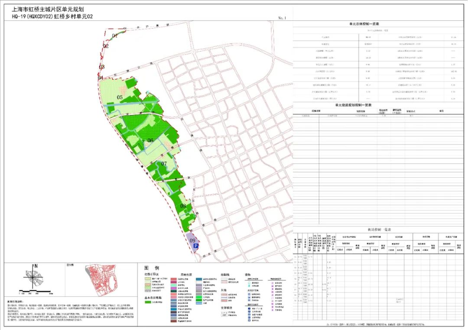This screenshot has width=468, height=330.
Task: Click the red swatch topping the land-use legend
Action: [x=173, y=279]
